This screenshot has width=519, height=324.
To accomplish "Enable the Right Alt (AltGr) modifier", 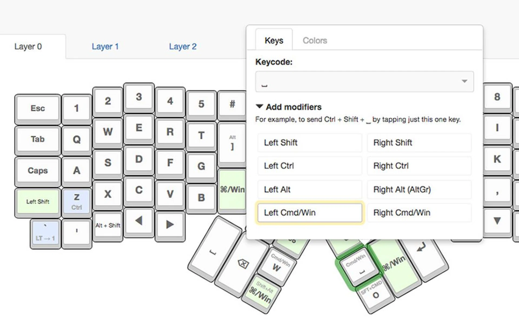I will (x=419, y=190).
